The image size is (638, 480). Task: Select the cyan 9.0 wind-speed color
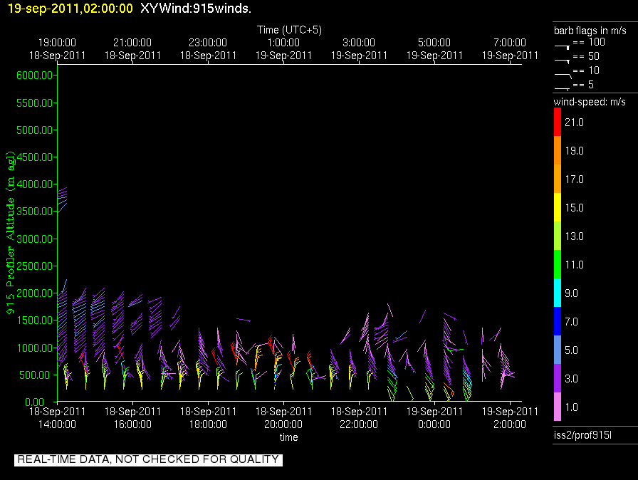(x=558, y=293)
